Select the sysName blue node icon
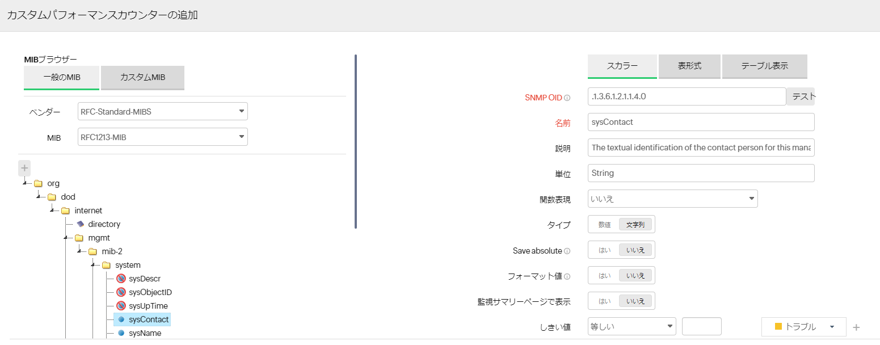Screen dimensions: 880x345 (121, 333)
